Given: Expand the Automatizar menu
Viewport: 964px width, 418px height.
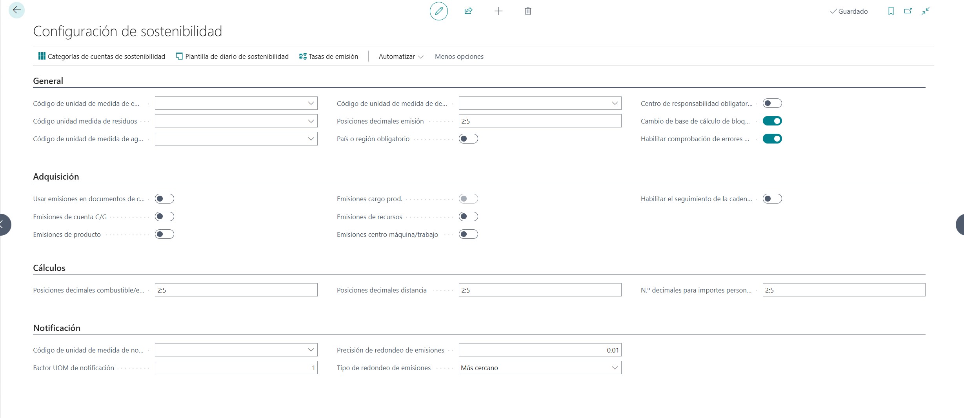Looking at the screenshot, I should pyautogui.click(x=401, y=56).
